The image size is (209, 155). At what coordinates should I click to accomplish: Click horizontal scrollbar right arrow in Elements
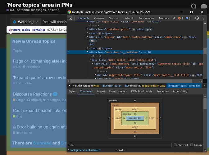[201, 81]
